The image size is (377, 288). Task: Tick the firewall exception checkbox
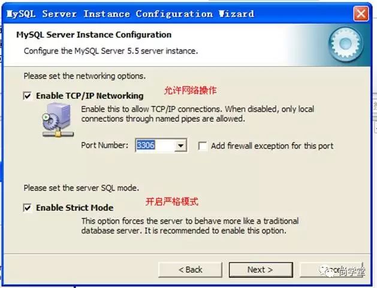point(202,146)
